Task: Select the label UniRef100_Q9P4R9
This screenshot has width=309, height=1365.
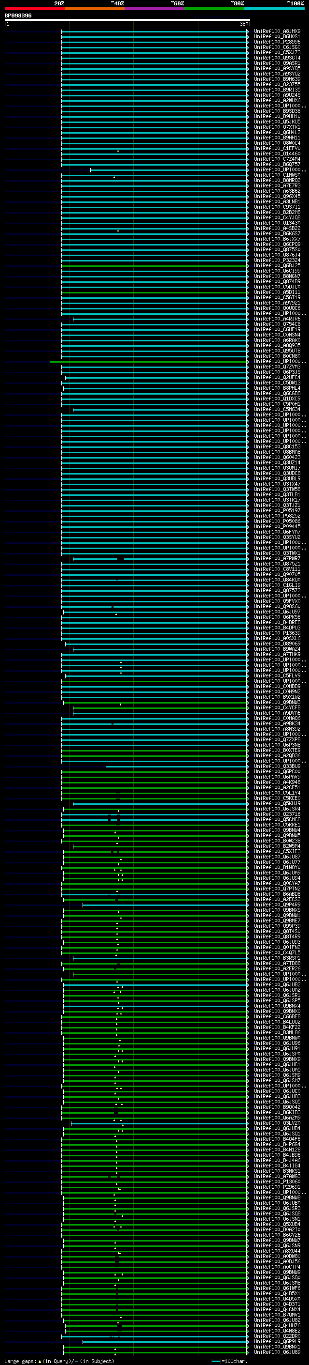Action: pyautogui.click(x=277, y=905)
